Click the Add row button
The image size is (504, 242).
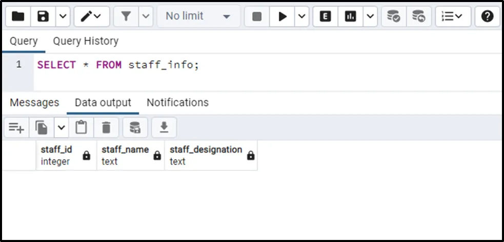point(16,127)
